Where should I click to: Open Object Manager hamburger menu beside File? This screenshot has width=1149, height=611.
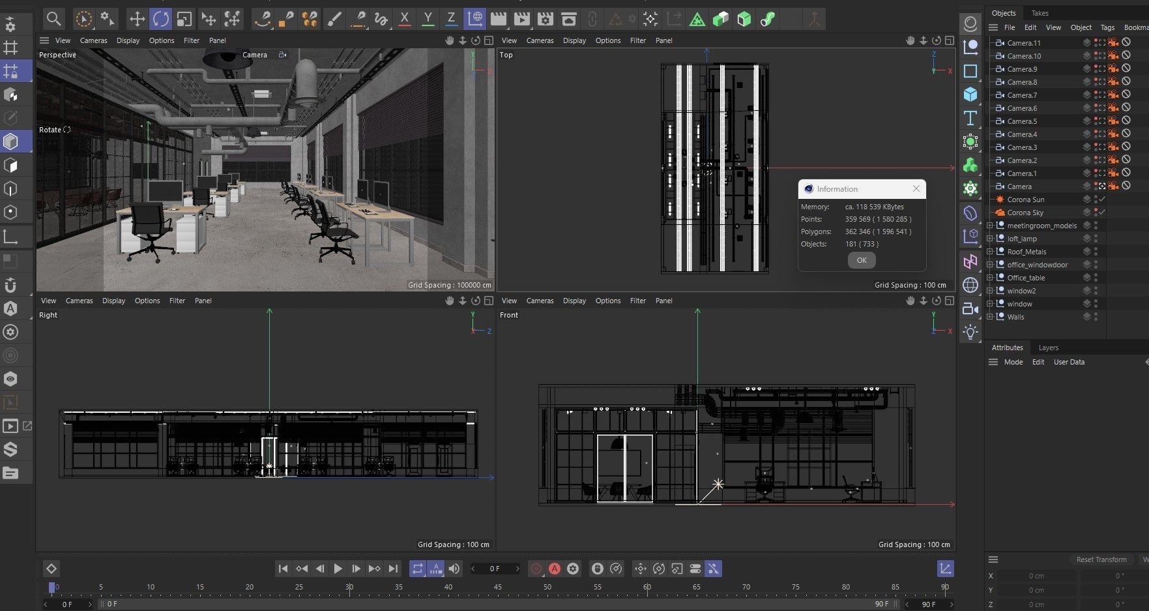[993, 27]
